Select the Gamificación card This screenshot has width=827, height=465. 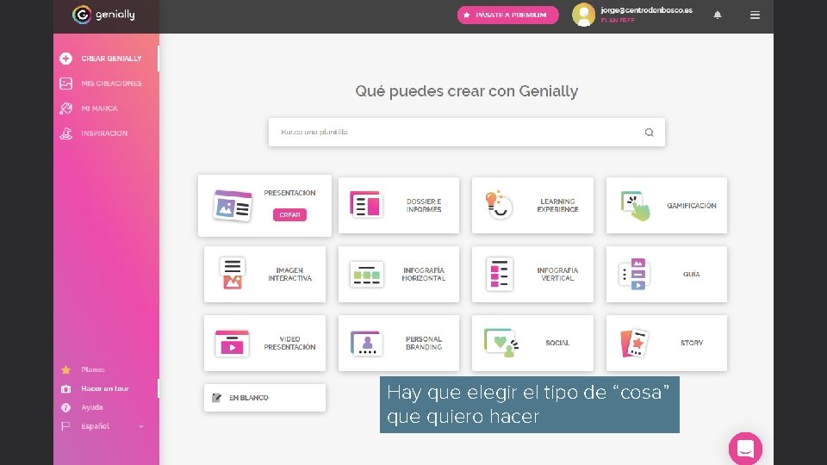tap(667, 206)
